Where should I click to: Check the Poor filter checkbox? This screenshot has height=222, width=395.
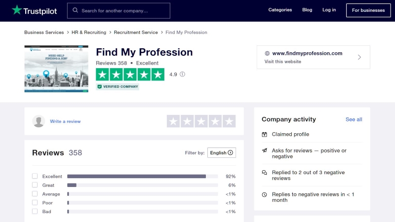click(35, 202)
